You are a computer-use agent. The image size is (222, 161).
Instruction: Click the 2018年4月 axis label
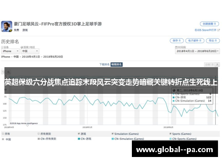tap(9, 127)
